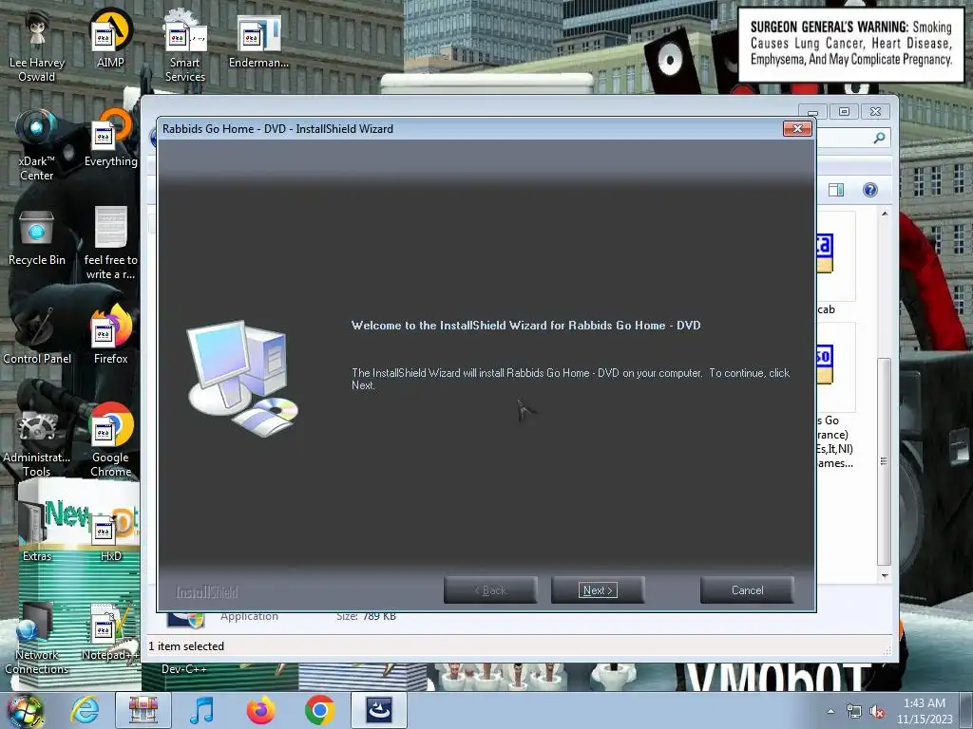The height and width of the screenshot is (729, 973).
Task: Click Explorer scrollbar up arrow
Action: coord(885,214)
